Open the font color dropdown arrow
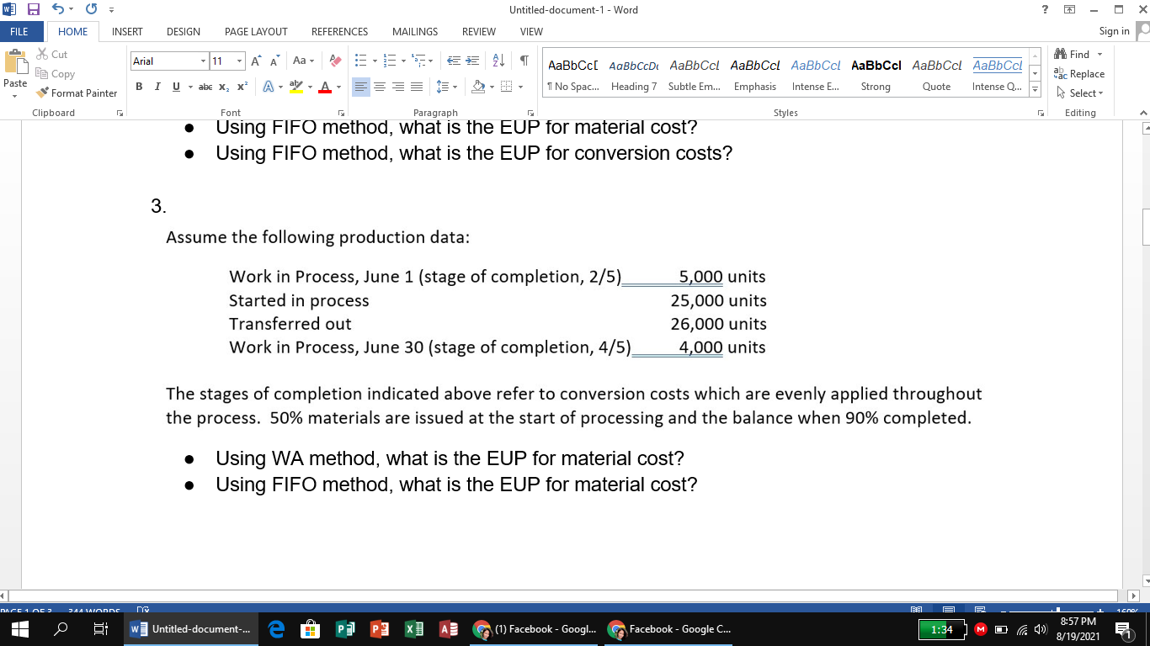Screen dimensions: 1150x646 pyautogui.click(x=338, y=87)
